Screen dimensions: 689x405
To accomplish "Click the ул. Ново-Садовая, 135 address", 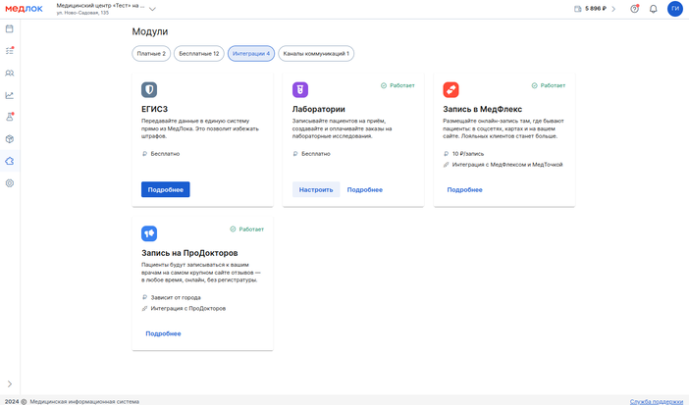I will click(x=82, y=13).
